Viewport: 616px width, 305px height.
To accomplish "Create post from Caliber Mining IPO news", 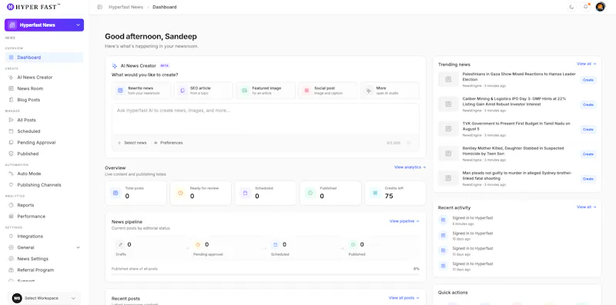I will point(588,104).
